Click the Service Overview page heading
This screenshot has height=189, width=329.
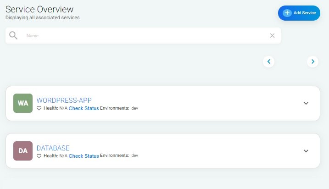39,9
